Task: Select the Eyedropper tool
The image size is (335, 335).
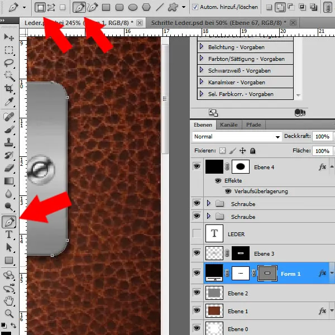Action: [9, 102]
